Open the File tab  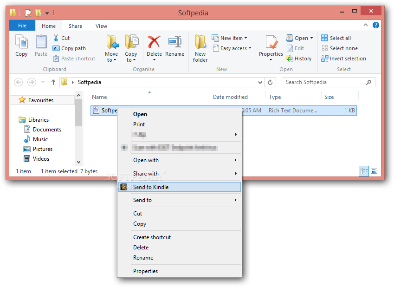pyautogui.click(x=22, y=26)
